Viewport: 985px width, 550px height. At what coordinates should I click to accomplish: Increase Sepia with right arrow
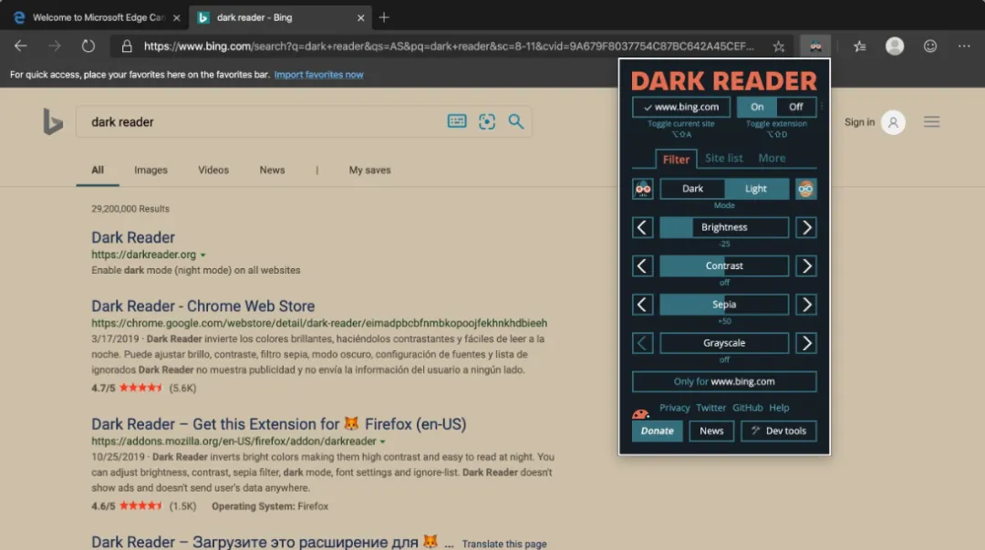(806, 305)
